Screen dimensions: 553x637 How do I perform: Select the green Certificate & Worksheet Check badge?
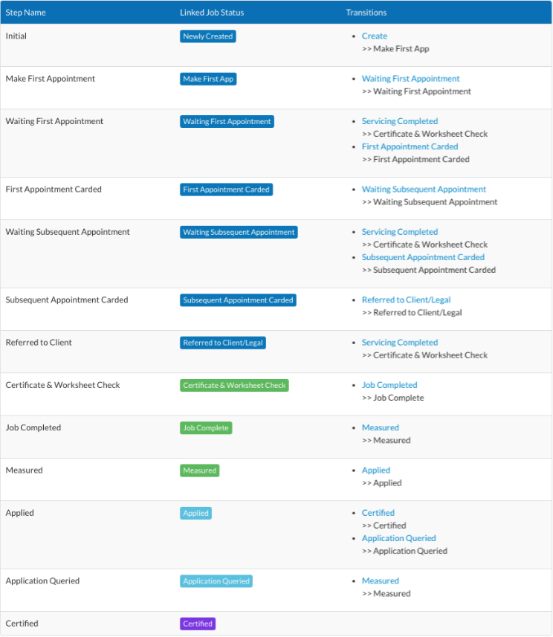(x=234, y=385)
